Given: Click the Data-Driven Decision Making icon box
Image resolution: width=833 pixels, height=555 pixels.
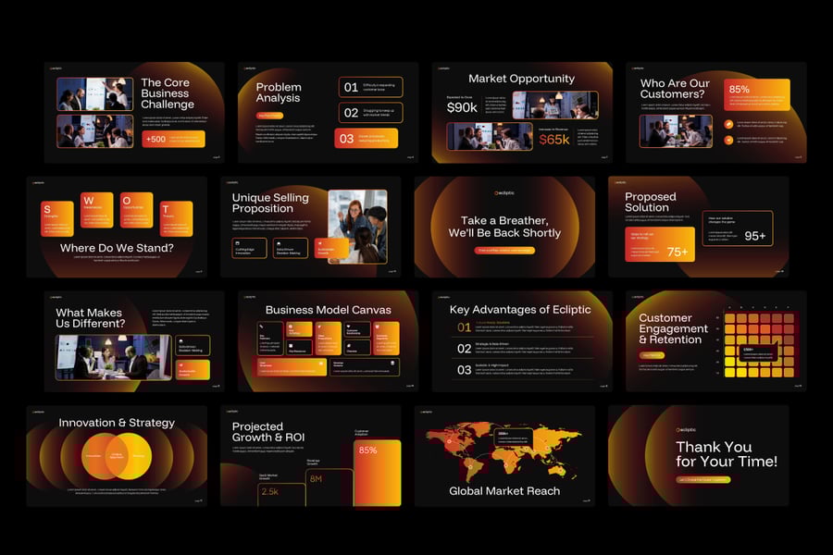Looking at the screenshot, I should (x=289, y=247).
